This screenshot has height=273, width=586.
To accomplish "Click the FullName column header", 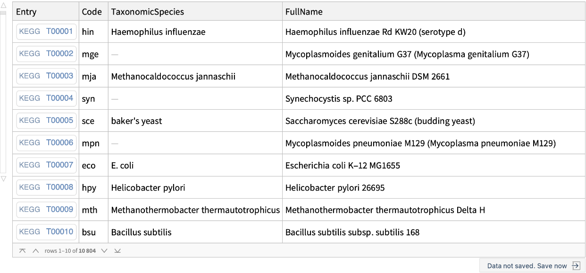I will click(304, 12).
